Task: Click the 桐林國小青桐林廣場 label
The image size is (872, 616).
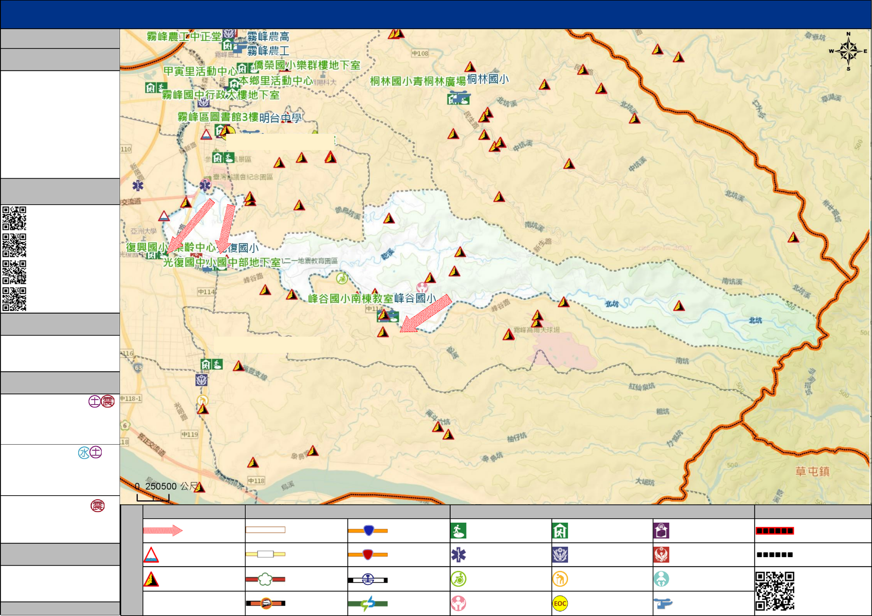Action: (x=418, y=81)
